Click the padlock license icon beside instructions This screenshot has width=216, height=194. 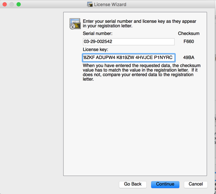click(75, 24)
